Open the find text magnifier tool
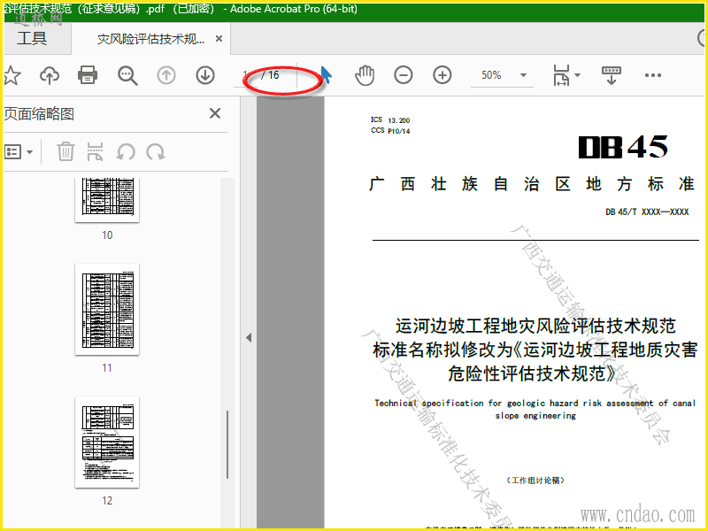This screenshot has width=708, height=531. 127,75
